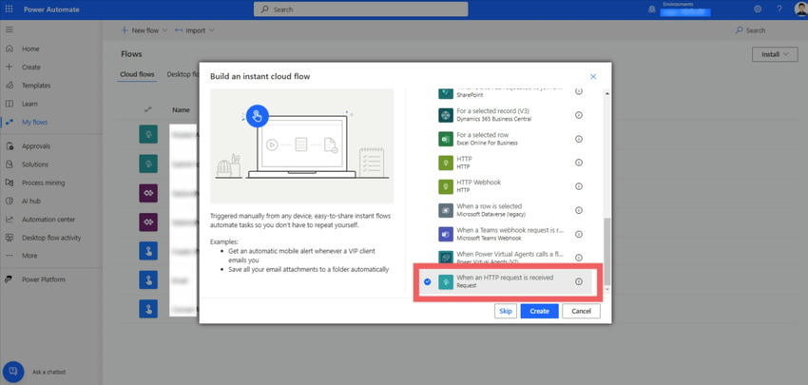Show info for For a selected row
Image resolution: width=808 pixels, height=385 pixels.
[x=579, y=139]
